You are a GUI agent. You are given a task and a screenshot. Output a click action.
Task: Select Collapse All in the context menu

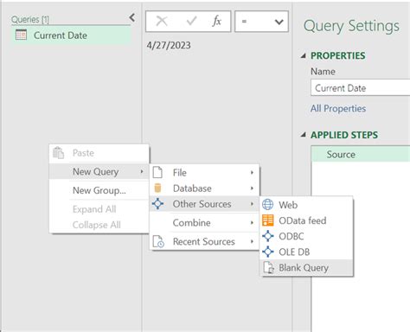[99, 225]
